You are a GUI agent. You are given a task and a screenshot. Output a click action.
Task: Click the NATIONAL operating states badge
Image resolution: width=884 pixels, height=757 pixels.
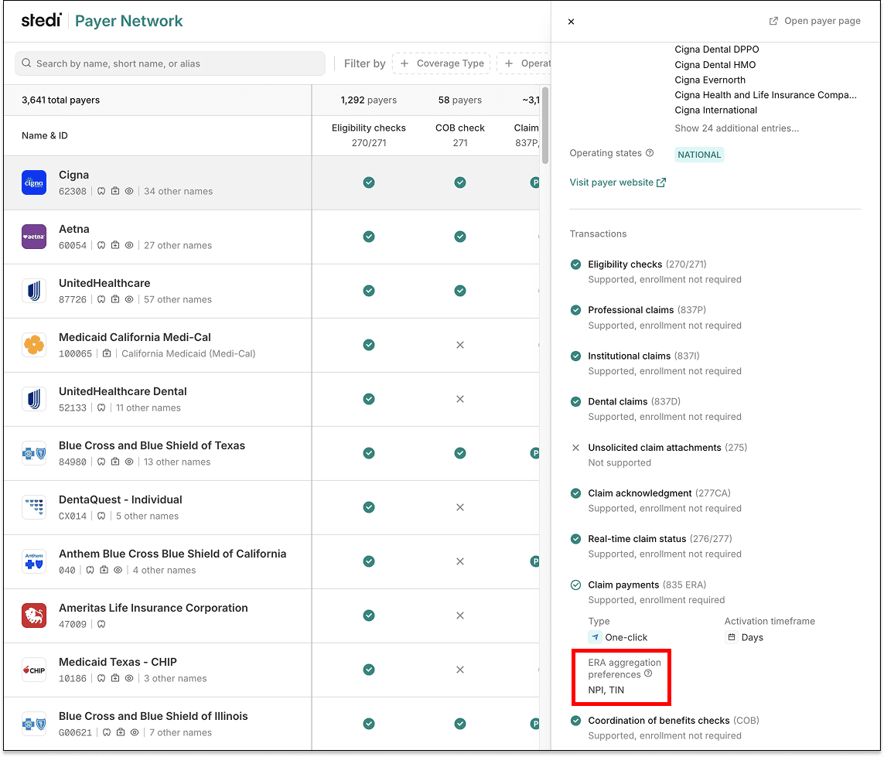[699, 155]
